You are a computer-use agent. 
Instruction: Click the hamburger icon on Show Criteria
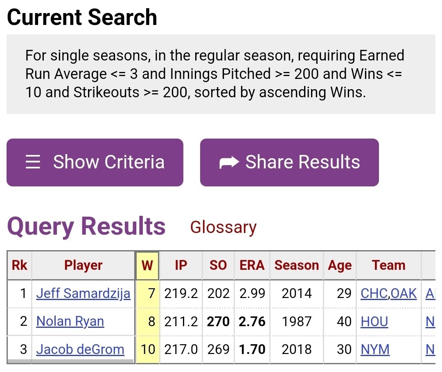[33, 162]
